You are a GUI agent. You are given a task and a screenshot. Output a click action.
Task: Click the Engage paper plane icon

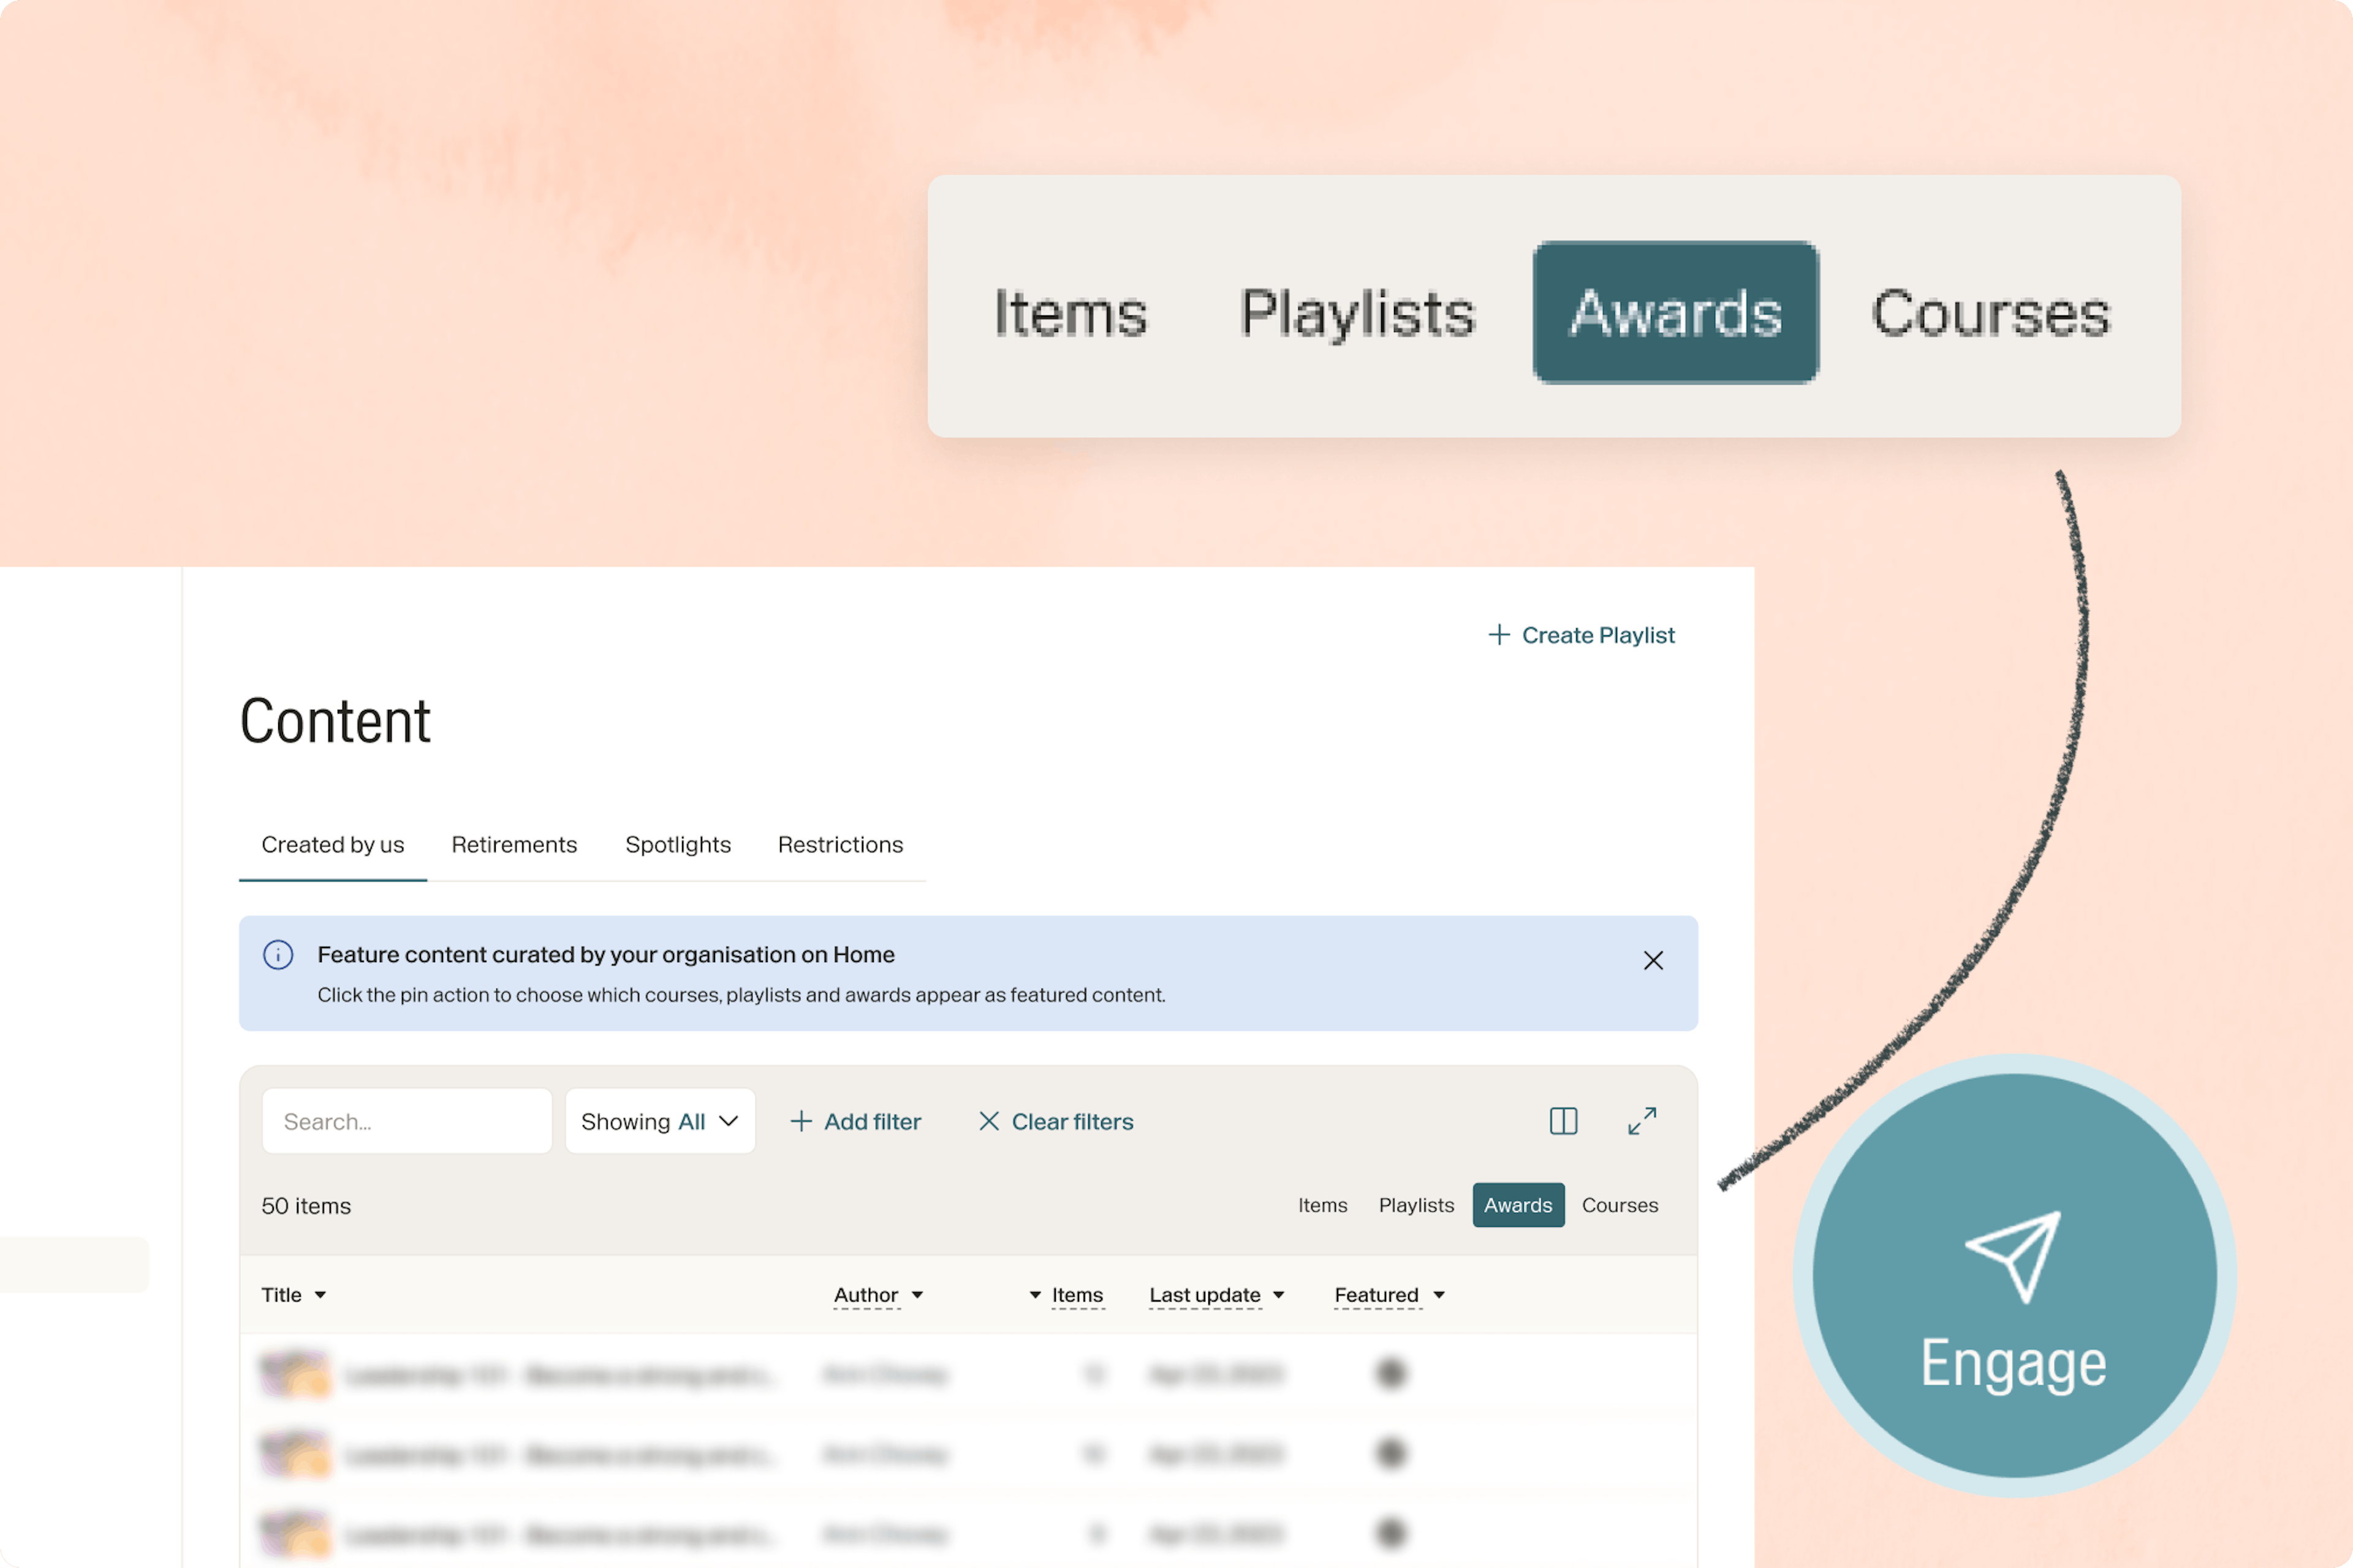(x=2014, y=1256)
